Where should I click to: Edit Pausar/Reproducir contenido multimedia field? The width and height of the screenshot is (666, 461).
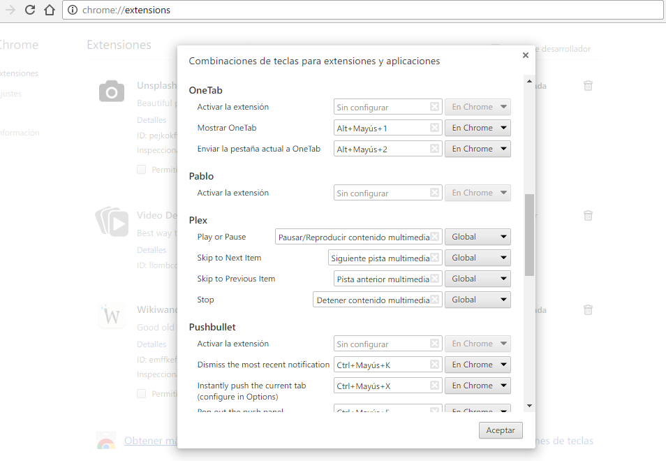pyautogui.click(x=359, y=237)
